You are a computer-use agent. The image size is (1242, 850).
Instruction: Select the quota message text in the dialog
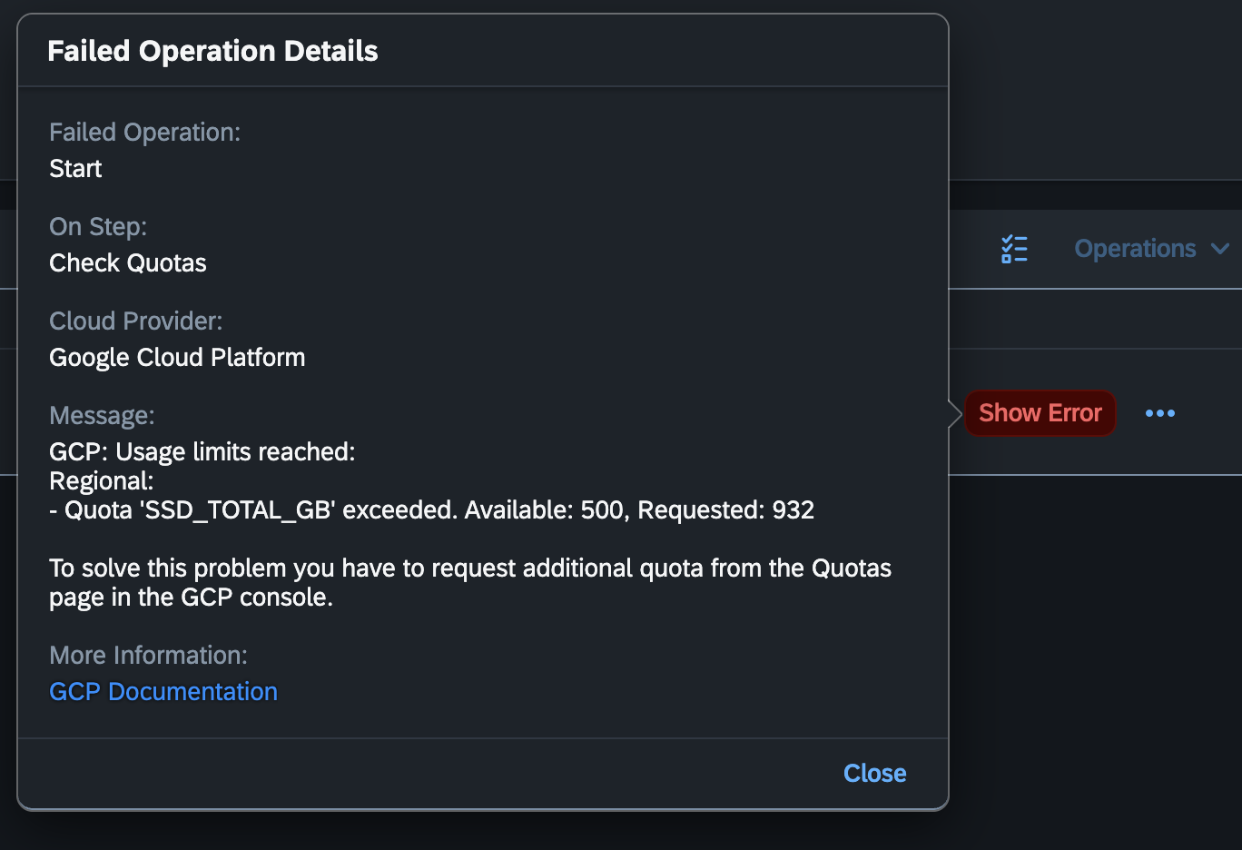[431, 509]
